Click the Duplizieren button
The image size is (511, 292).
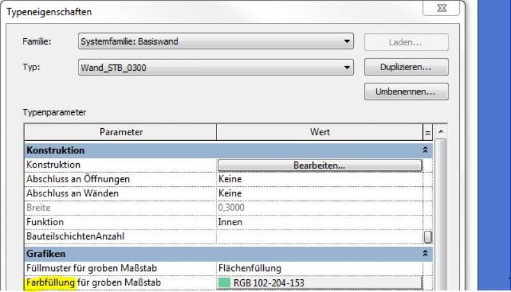(x=406, y=66)
